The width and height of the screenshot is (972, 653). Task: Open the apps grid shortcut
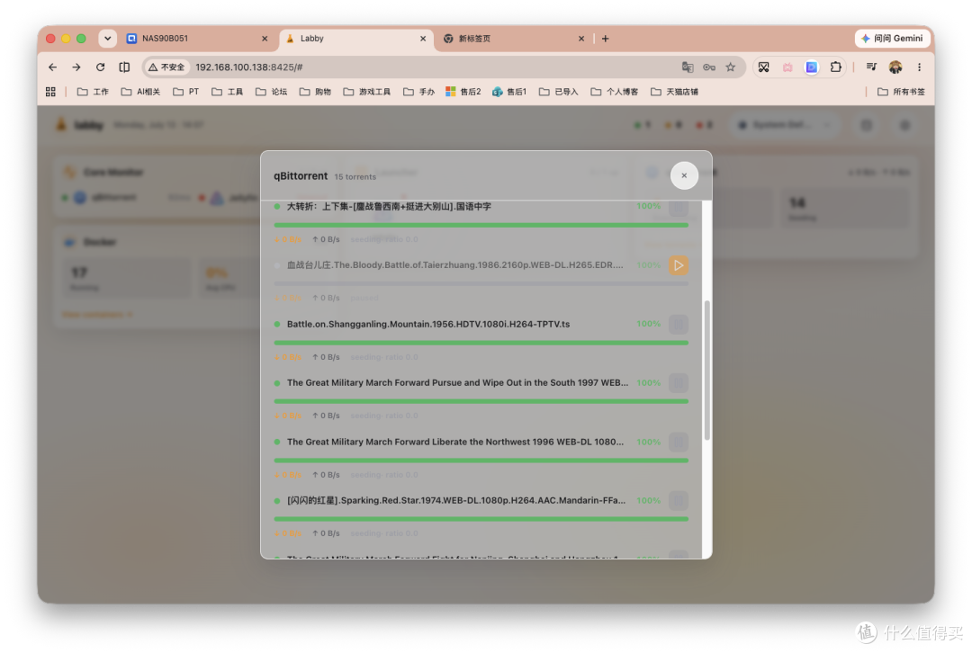[x=50, y=92]
